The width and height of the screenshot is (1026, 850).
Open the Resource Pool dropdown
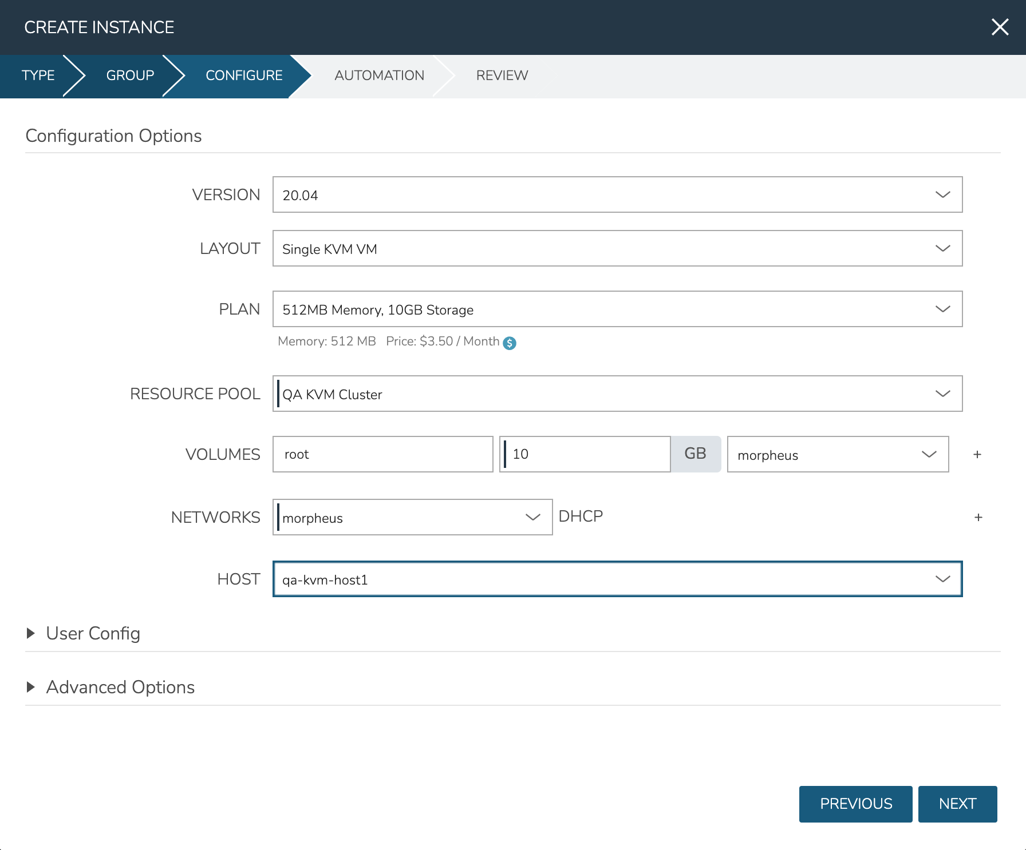[x=617, y=394]
